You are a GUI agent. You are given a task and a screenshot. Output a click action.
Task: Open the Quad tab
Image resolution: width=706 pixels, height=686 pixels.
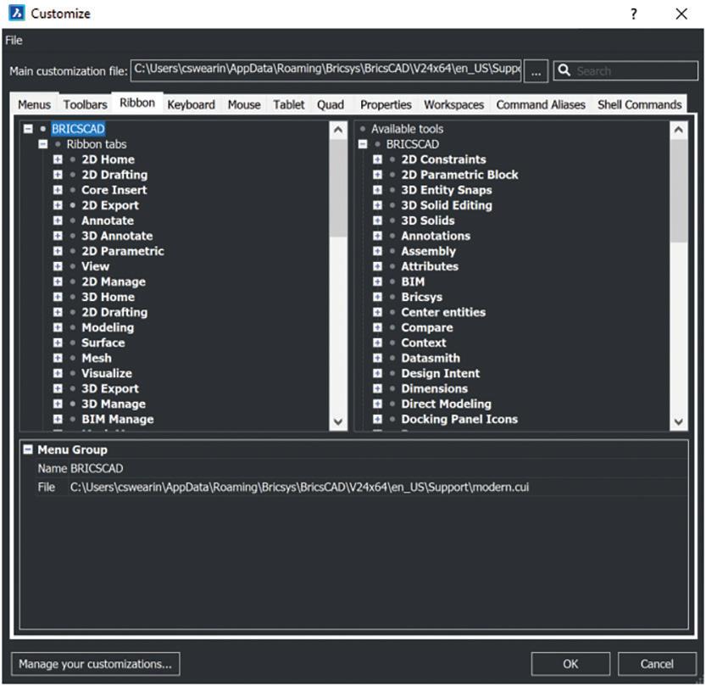pos(330,104)
